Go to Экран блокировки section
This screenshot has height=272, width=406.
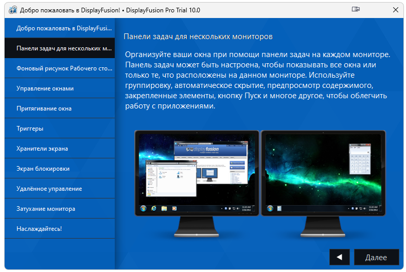coord(60,169)
